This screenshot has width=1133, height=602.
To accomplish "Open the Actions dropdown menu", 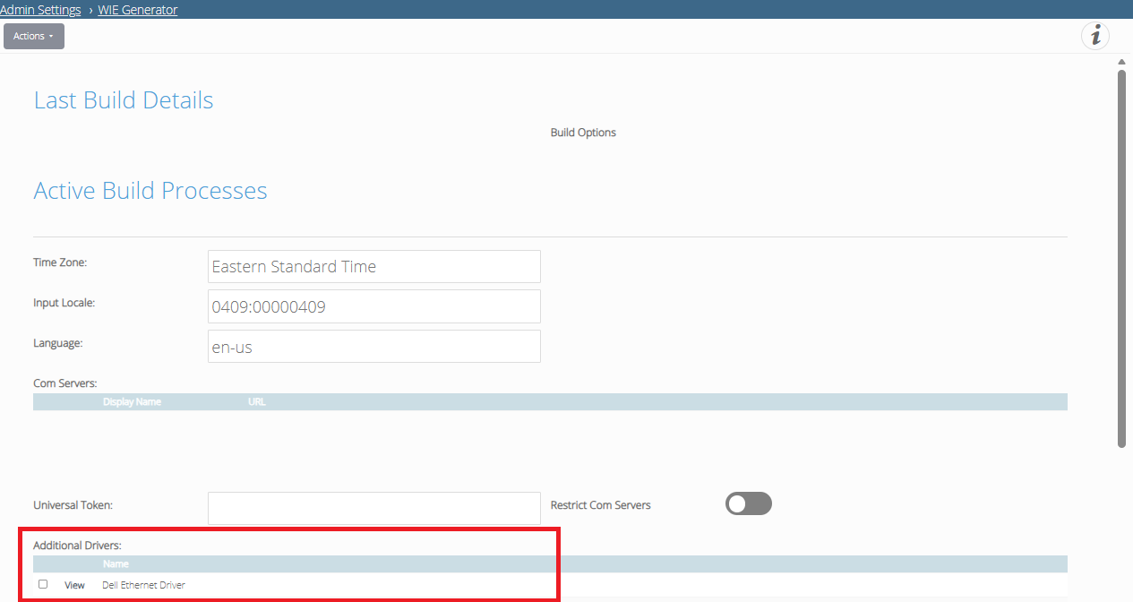I will point(34,36).
